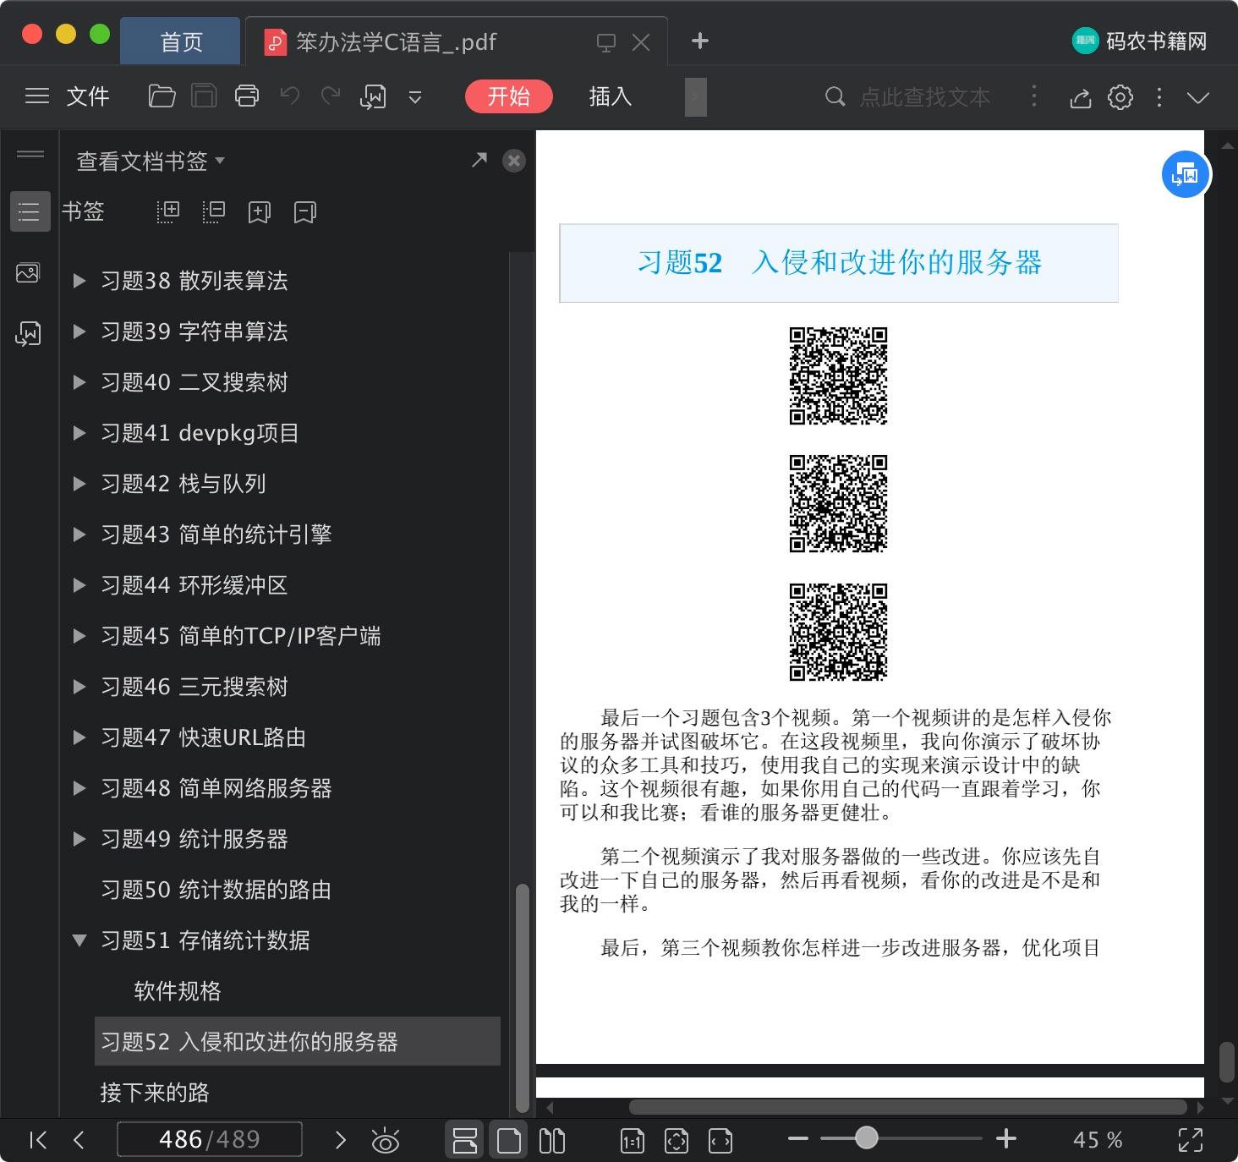The width and height of the screenshot is (1238, 1162).
Task: Click the collapse all bookmarks icon
Action: (213, 211)
